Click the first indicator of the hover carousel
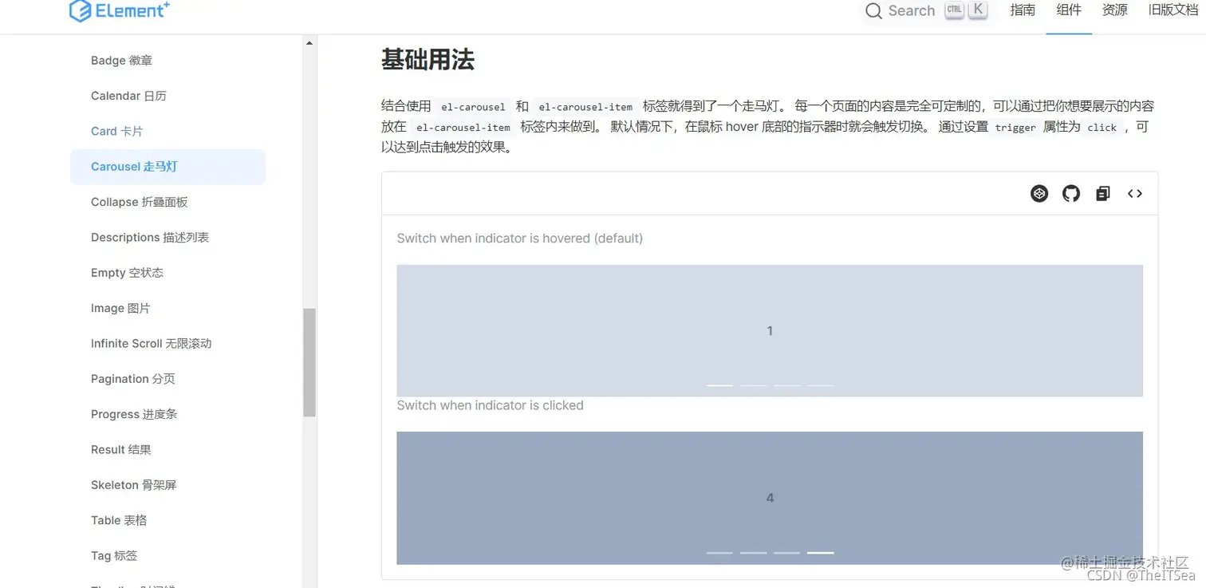Screen dimensions: 1206x588 [719, 385]
